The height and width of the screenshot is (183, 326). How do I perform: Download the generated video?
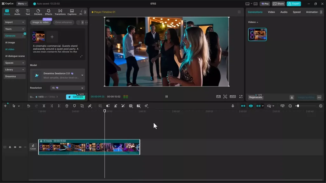pyautogui.click(x=292, y=97)
